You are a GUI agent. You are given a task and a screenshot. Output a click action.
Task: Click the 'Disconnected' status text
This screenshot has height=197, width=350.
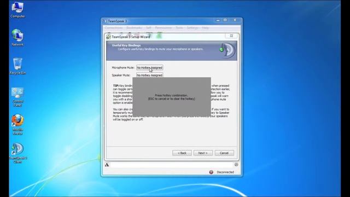click(x=225, y=172)
